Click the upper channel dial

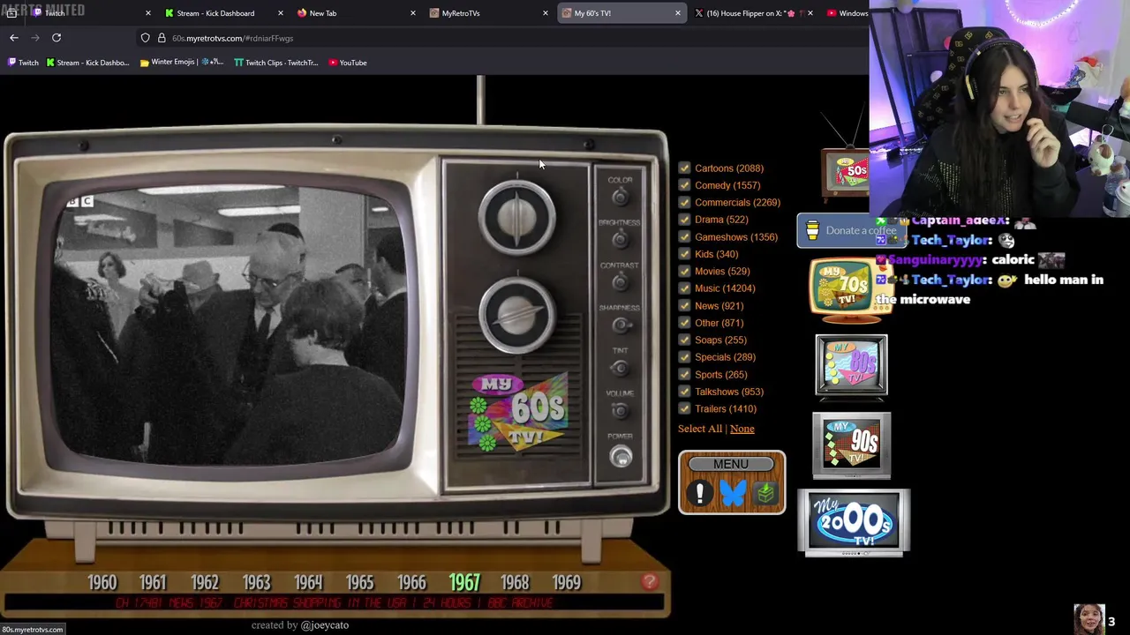(x=517, y=219)
